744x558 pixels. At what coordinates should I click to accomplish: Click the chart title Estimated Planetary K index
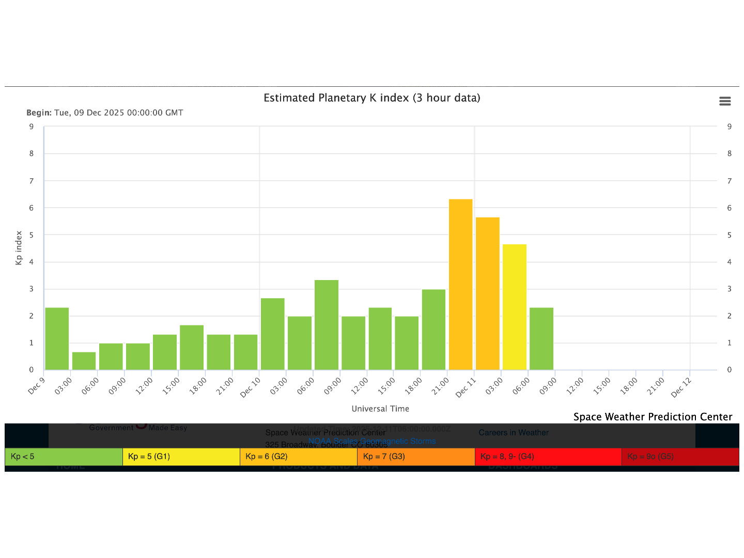tap(371, 98)
